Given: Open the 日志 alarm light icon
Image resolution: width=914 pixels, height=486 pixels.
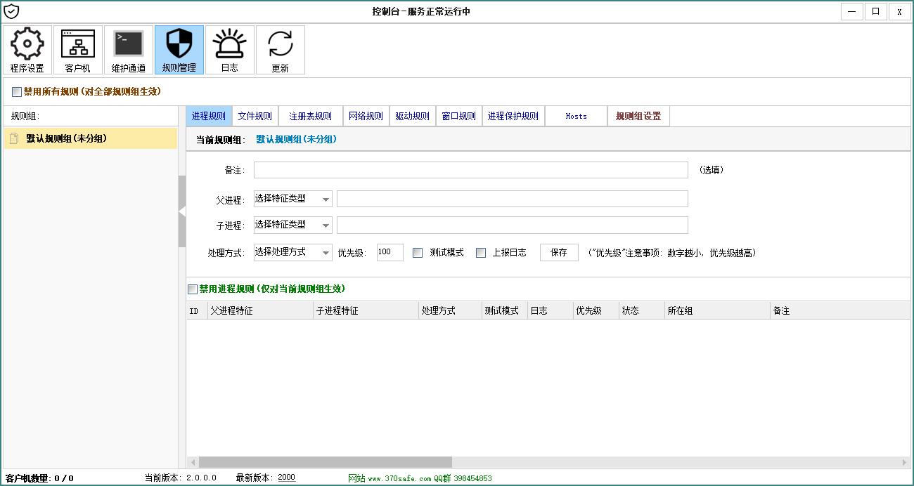Looking at the screenshot, I should pos(230,50).
